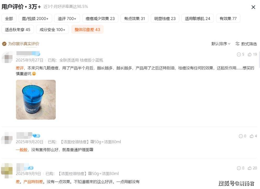Filter by 适用敏感肌 24 tag

pyautogui.click(x=197, y=18)
